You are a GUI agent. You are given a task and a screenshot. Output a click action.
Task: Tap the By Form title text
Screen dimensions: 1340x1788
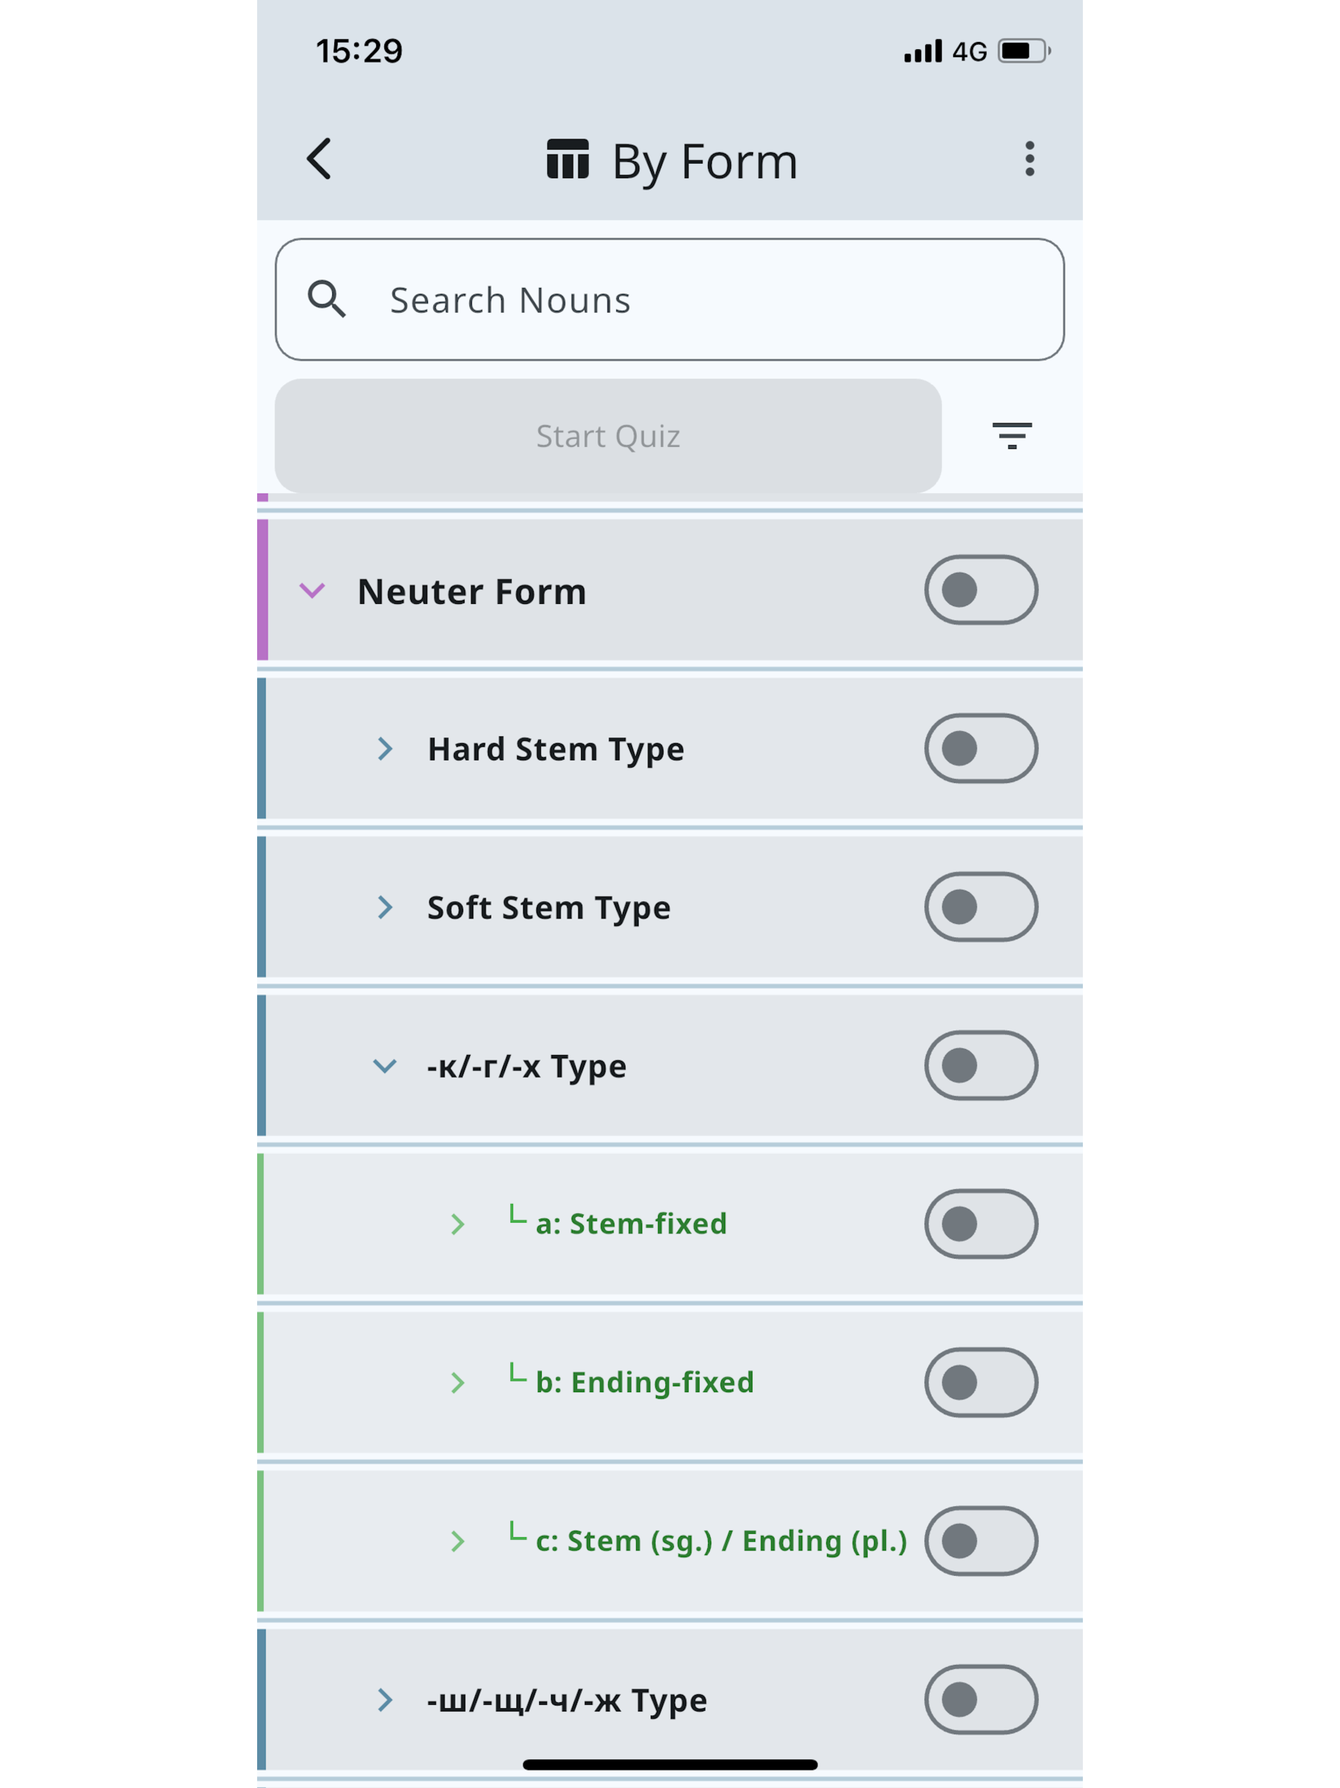click(x=705, y=161)
